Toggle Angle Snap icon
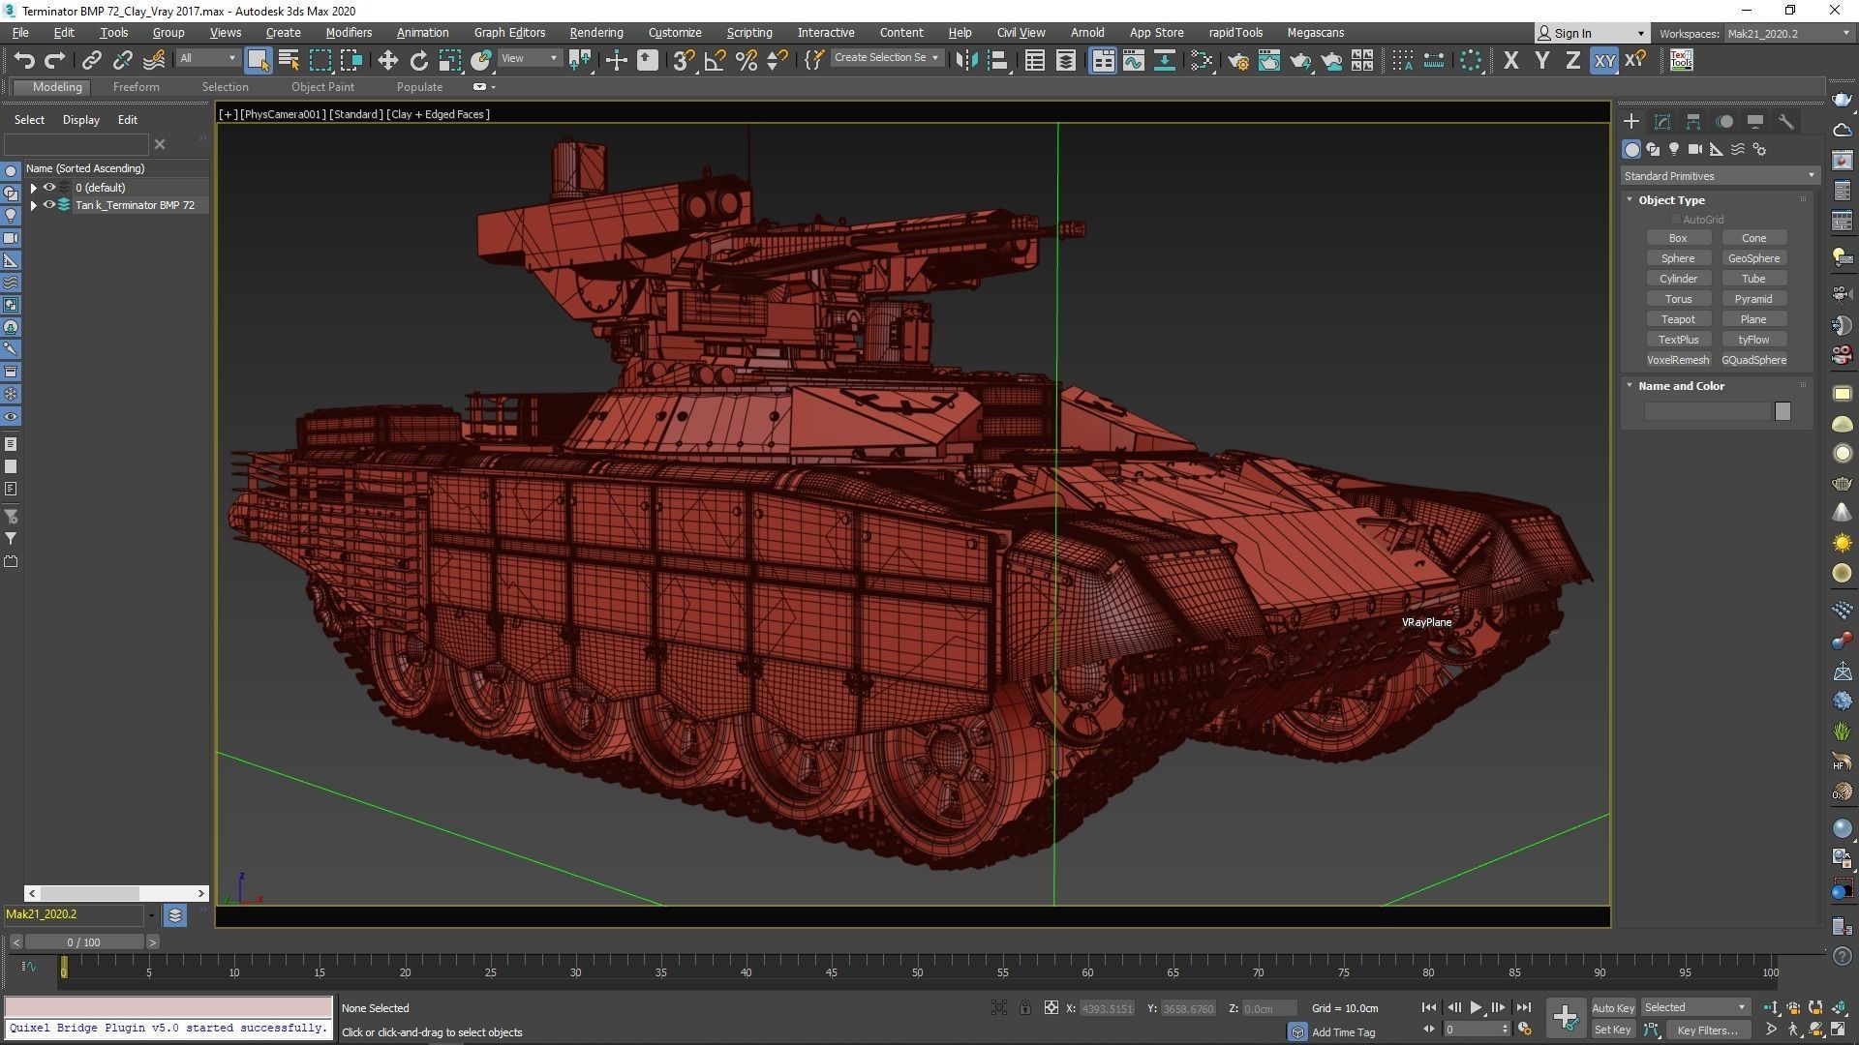This screenshot has width=1859, height=1045. (715, 60)
